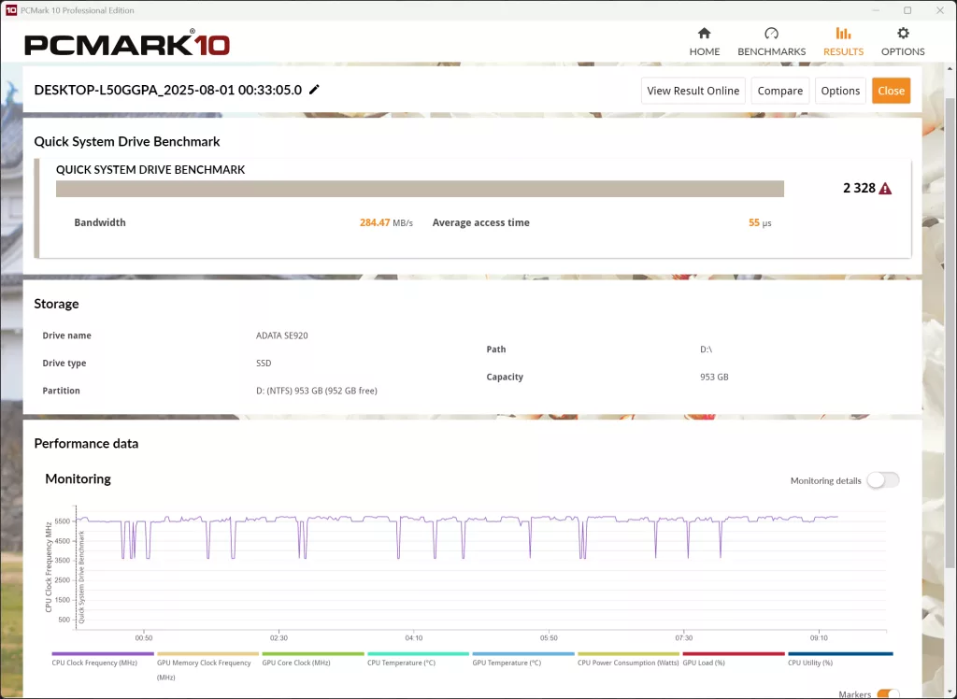Click the Results bar chart icon
The image size is (957, 699).
tap(843, 33)
